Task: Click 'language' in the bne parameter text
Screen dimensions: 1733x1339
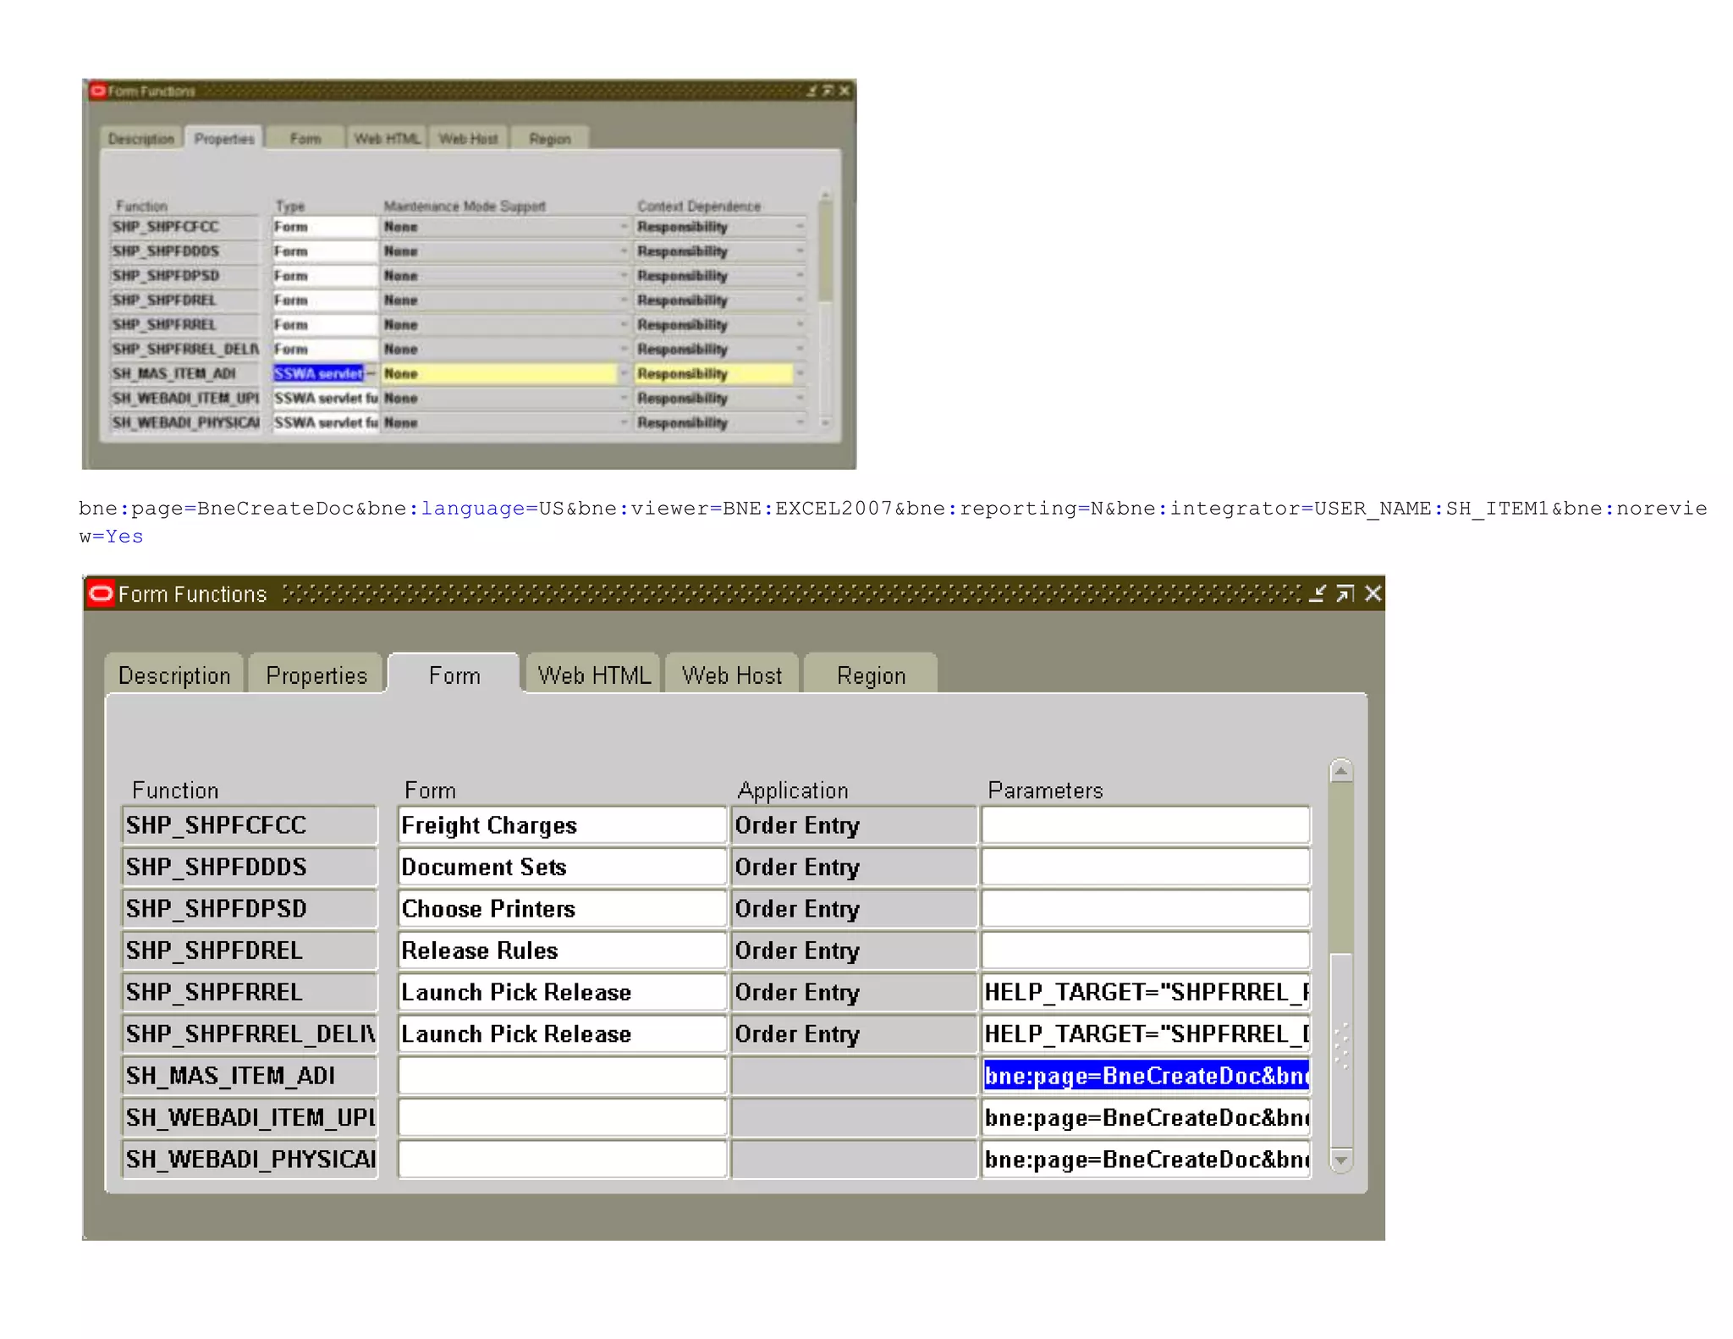Action: 472,508
